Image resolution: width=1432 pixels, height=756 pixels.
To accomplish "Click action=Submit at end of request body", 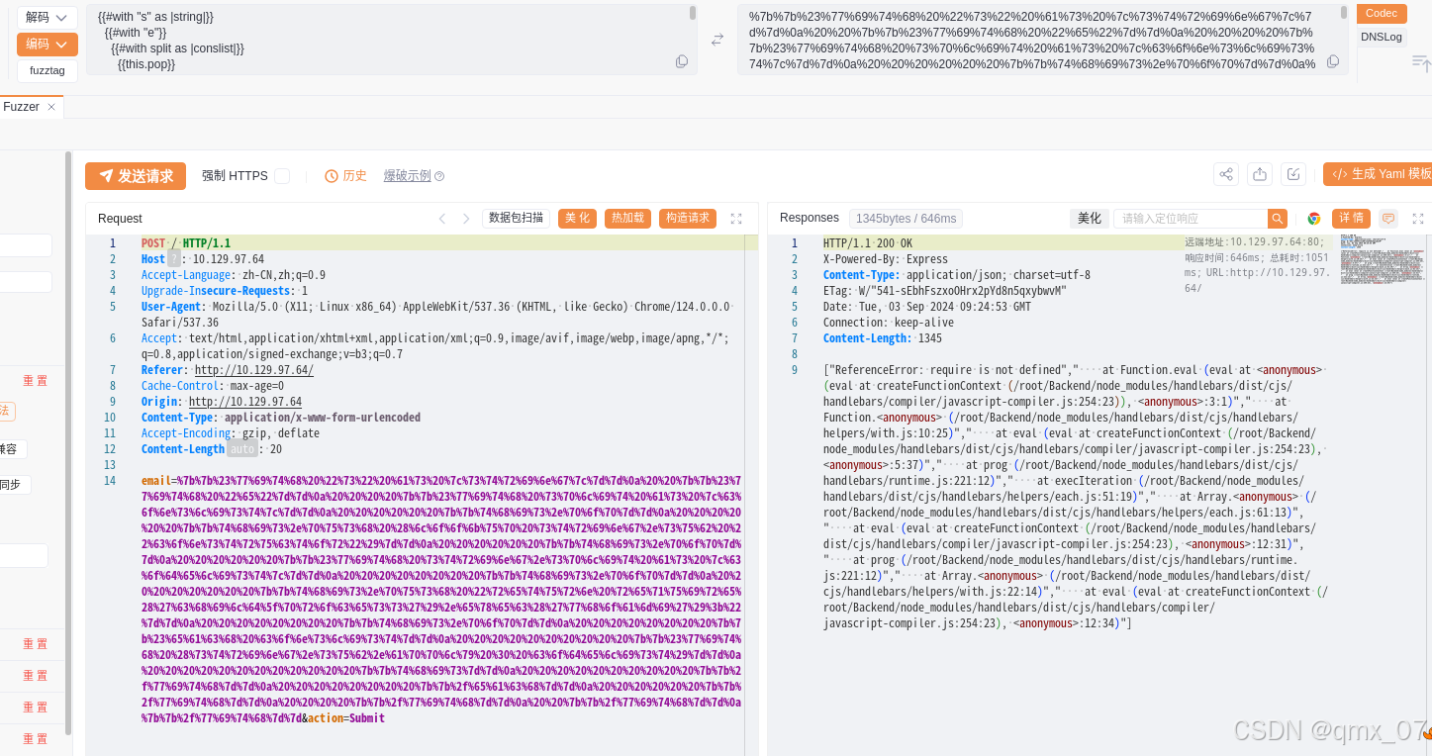I will (x=346, y=718).
